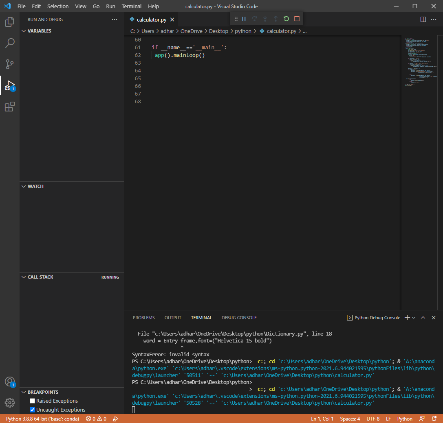This screenshot has height=423, width=443.
Task: Open the Selection menu
Action: [x=58, y=6]
